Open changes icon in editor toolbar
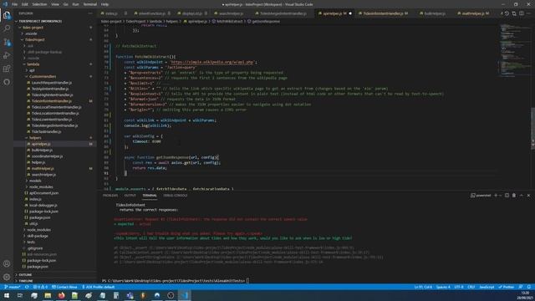Viewport: 535px width, 301px height. 514,13
